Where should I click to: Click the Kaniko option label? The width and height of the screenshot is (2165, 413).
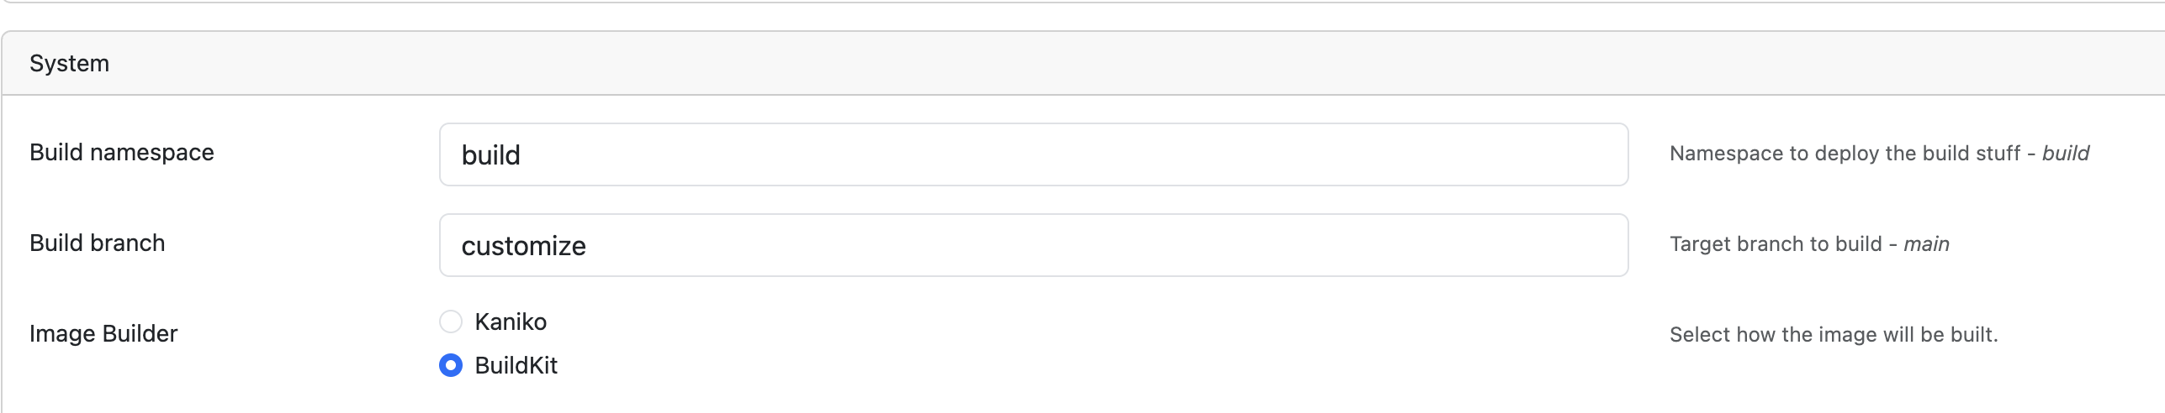pos(511,322)
